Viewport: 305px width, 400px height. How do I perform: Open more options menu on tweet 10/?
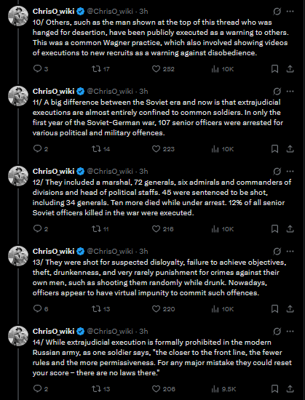290,12
